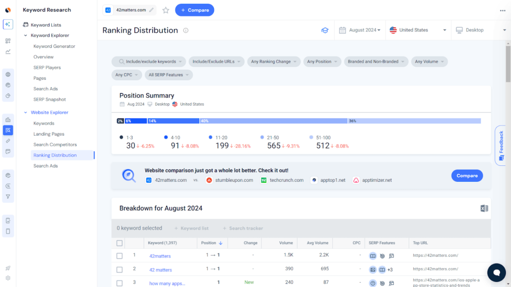Click the pencil edit icon beside 42matters.com

(x=151, y=10)
